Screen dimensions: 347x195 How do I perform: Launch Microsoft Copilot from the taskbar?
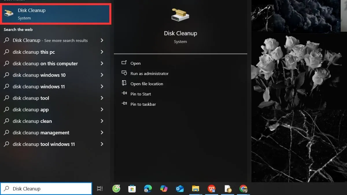point(164,189)
